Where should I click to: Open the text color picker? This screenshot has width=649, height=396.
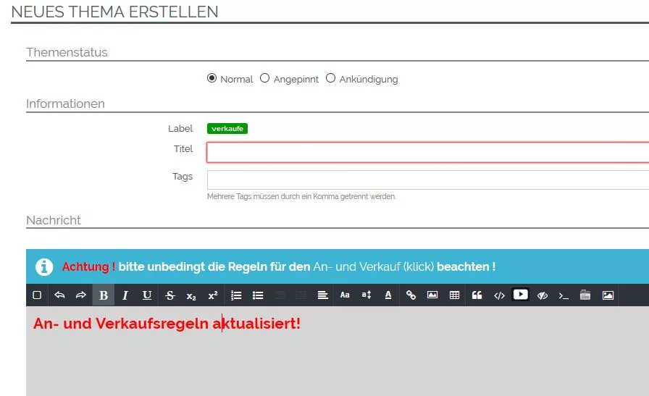click(x=388, y=295)
